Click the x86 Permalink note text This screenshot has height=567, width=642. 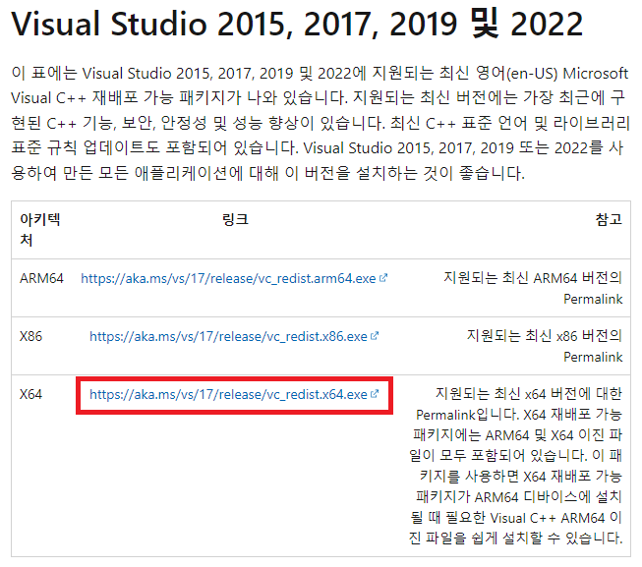[x=545, y=347]
